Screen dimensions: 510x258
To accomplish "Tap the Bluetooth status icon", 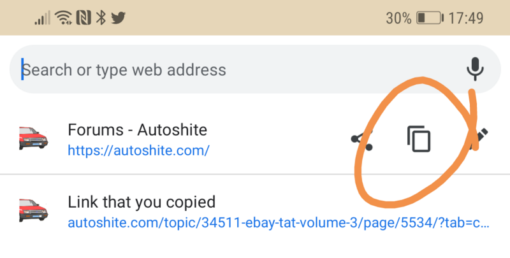I will (100, 17).
